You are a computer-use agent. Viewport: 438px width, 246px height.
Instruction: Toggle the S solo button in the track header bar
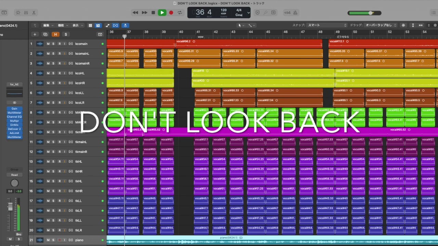tap(66, 34)
